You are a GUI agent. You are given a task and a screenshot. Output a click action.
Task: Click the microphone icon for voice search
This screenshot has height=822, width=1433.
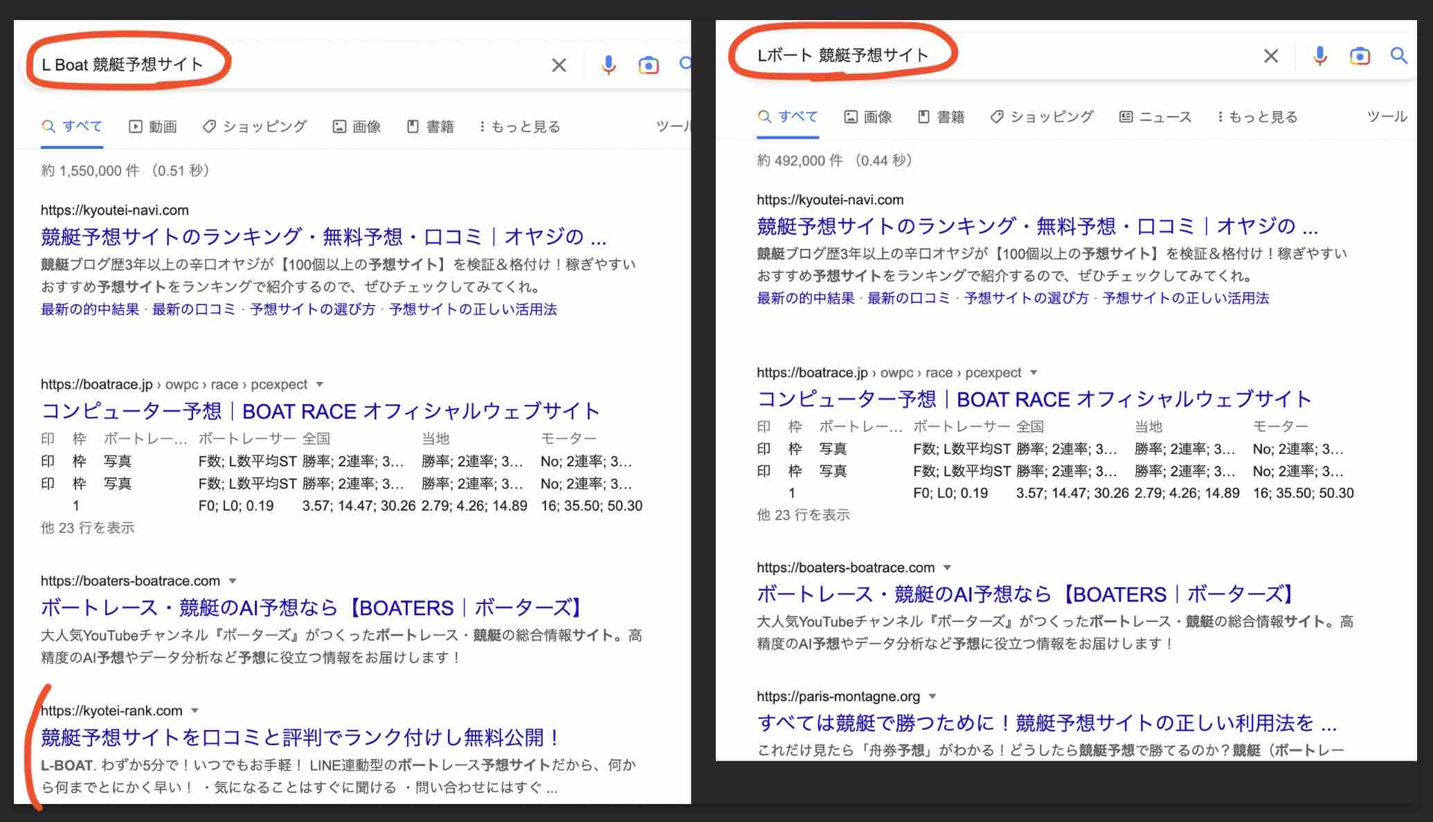pos(1321,56)
